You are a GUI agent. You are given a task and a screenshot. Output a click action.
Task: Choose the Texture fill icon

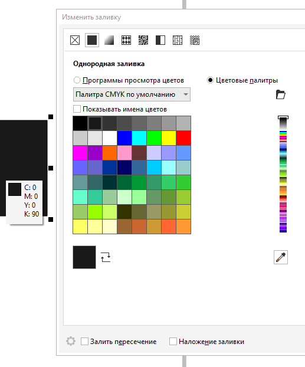click(178, 40)
